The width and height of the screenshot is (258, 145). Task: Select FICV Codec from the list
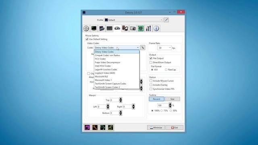click(x=117, y=59)
